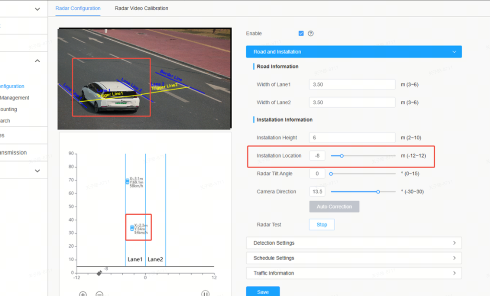This screenshot has height=296, width=490.
Task: Click the Lane2 label in the radar chart
Action: point(155,259)
